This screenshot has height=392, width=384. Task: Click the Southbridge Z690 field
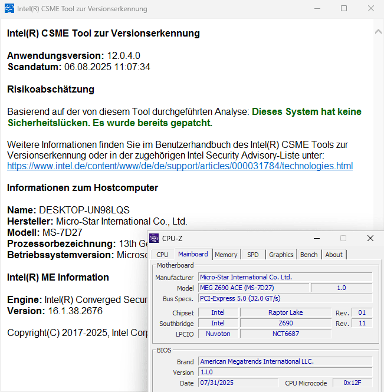(285, 323)
